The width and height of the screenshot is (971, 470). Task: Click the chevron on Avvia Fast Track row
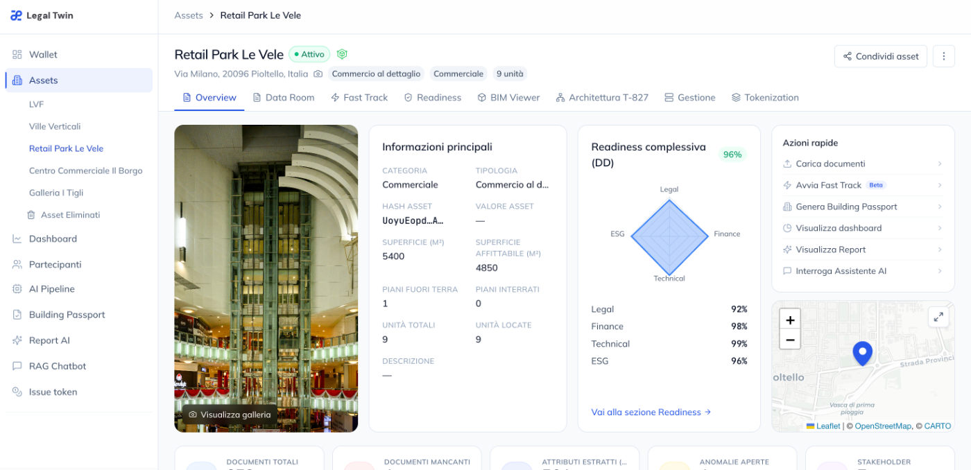tap(940, 185)
